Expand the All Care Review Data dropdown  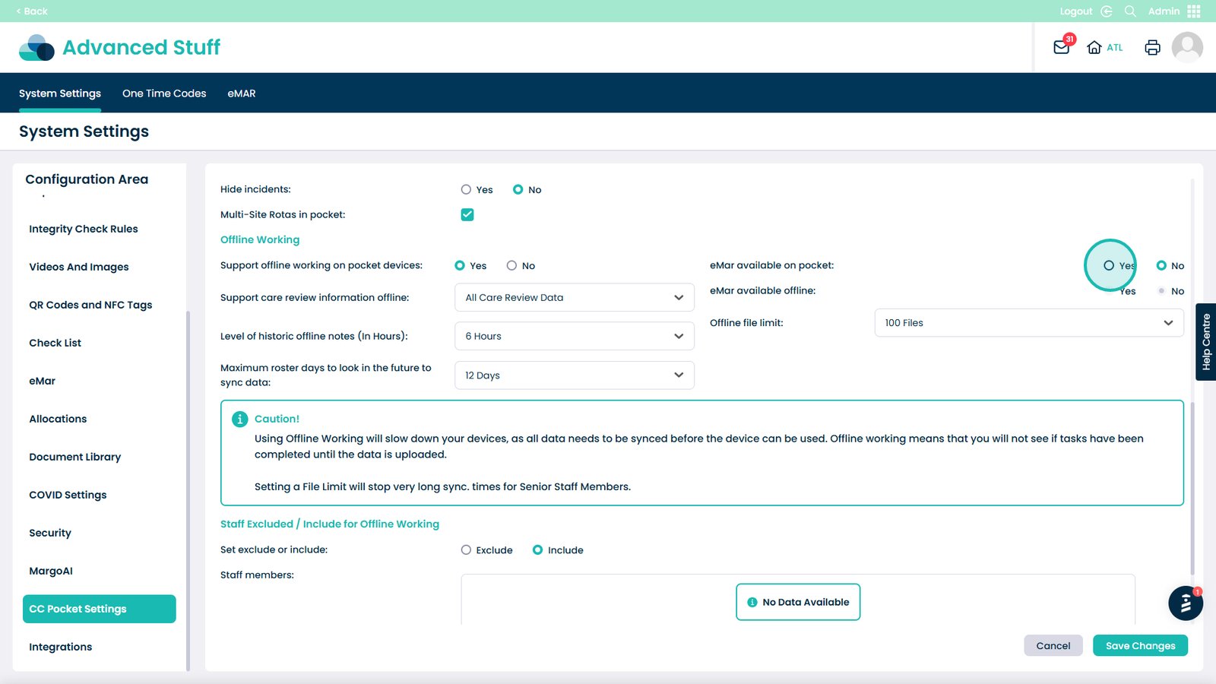pyautogui.click(x=574, y=298)
